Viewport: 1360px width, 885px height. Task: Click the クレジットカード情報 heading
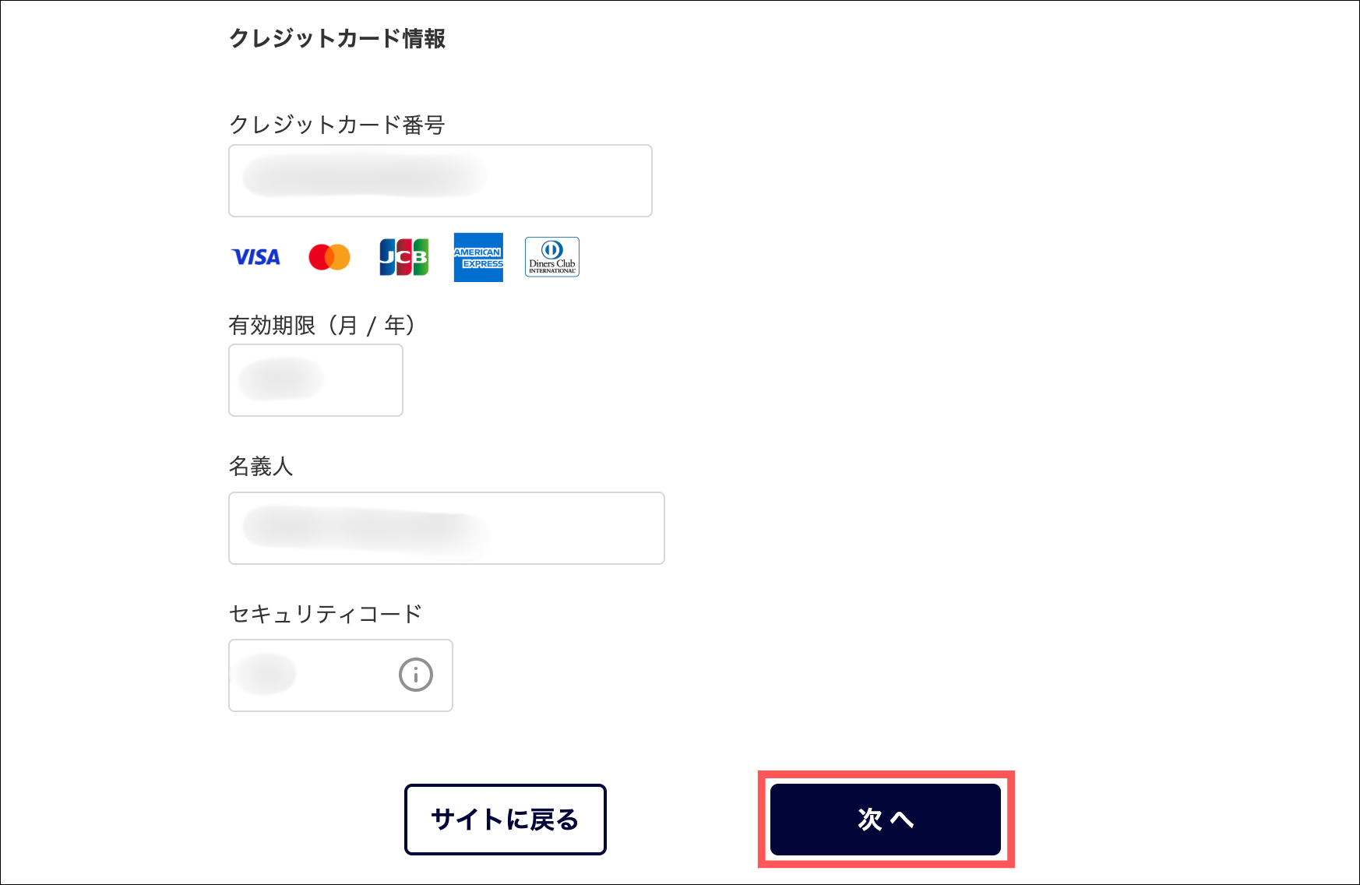point(337,38)
